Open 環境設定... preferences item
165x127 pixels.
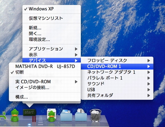pyautogui.click(x=52, y=39)
